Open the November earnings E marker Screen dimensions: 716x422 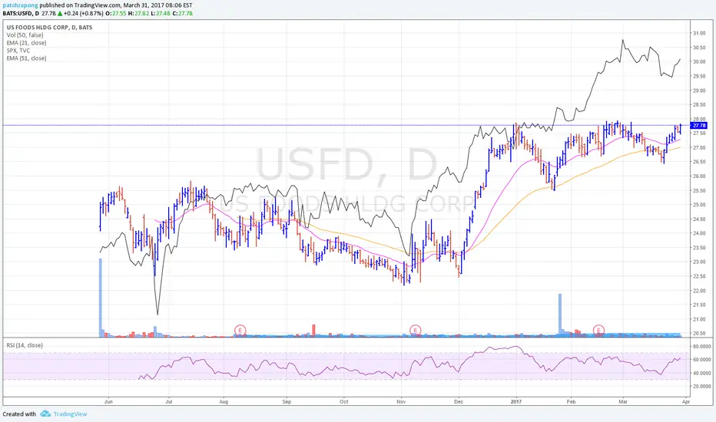point(415,330)
